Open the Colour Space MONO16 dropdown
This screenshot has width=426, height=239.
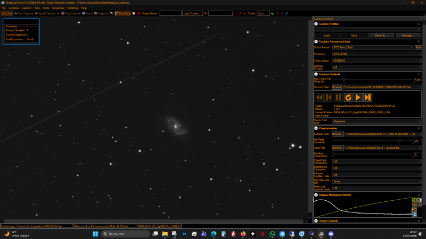(x=377, y=61)
